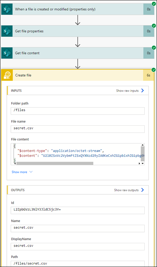This screenshot has width=157, height=267.
Task: Click the Create file connector globe icon
Action: pos(7,75)
